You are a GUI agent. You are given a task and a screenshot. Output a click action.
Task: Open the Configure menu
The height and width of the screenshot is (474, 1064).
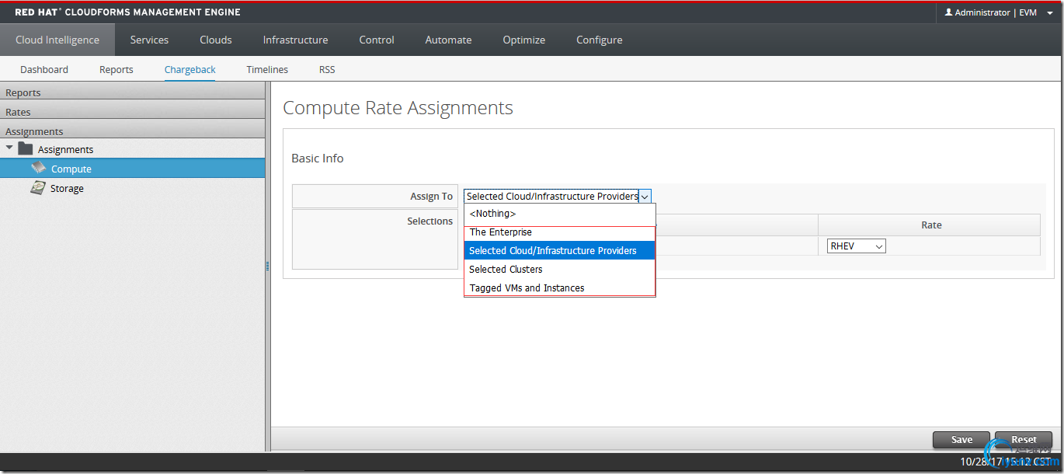pos(599,40)
